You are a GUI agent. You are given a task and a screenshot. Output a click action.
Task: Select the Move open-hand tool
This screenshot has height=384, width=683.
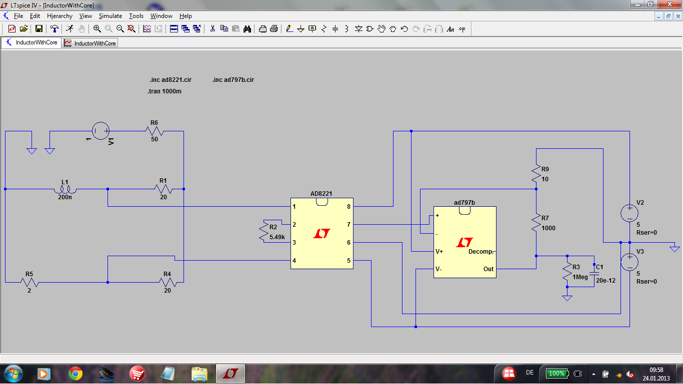(381, 29)
